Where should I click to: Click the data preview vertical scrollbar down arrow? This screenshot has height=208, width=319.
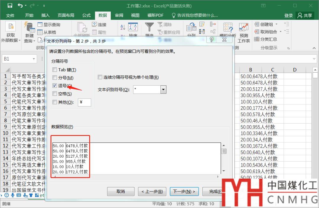[224, 171]
